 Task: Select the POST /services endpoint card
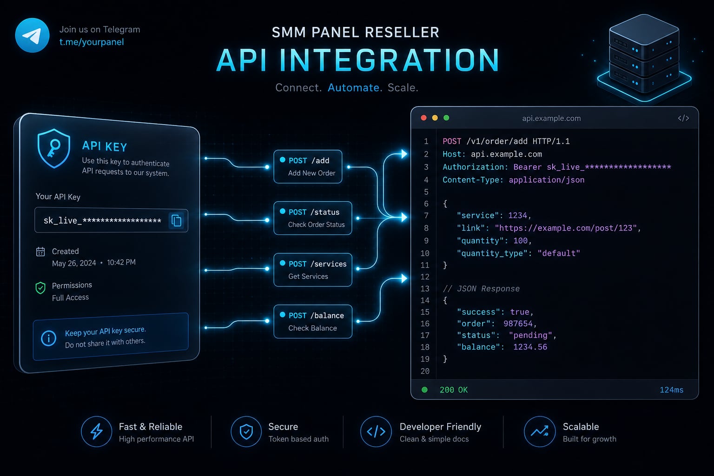coord(313,270)
